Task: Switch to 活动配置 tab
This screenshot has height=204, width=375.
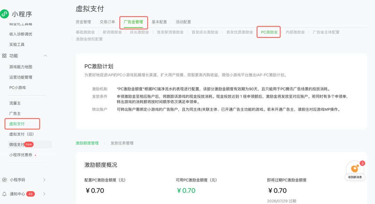Action: click(x=183, y=22)
